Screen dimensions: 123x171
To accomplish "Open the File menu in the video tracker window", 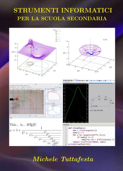I will click(10, 86).
